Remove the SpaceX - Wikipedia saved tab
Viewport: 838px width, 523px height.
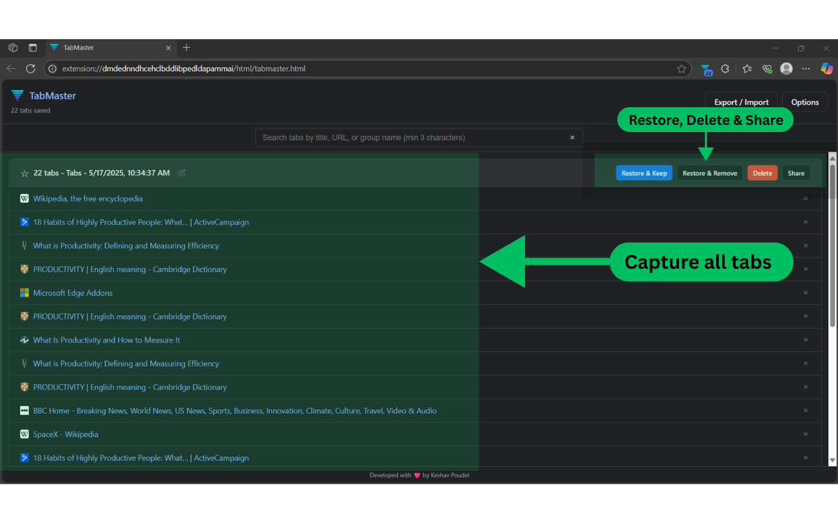pos(806,434)
